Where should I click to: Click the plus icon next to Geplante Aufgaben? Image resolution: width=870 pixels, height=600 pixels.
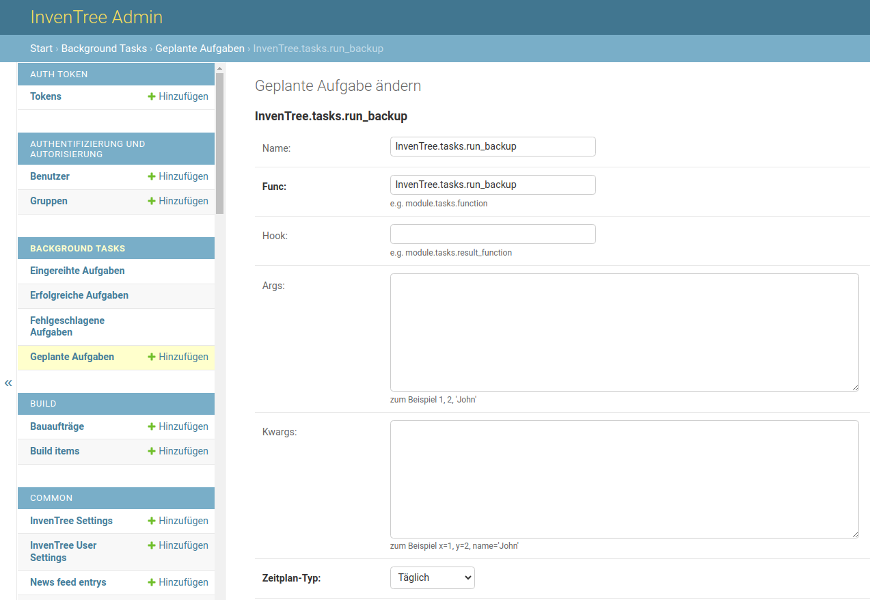click(152, 357)
